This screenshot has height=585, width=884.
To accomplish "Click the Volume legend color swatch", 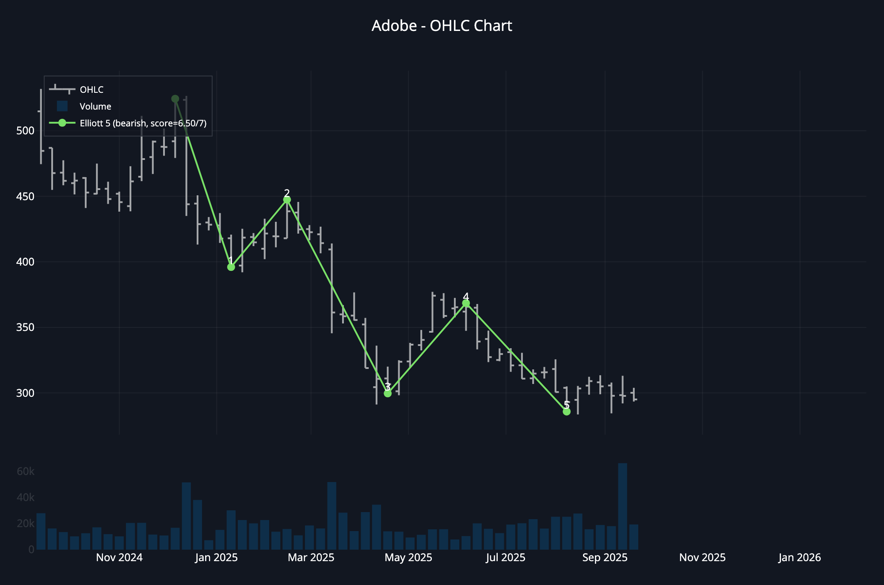I will [x=62, y=106].
